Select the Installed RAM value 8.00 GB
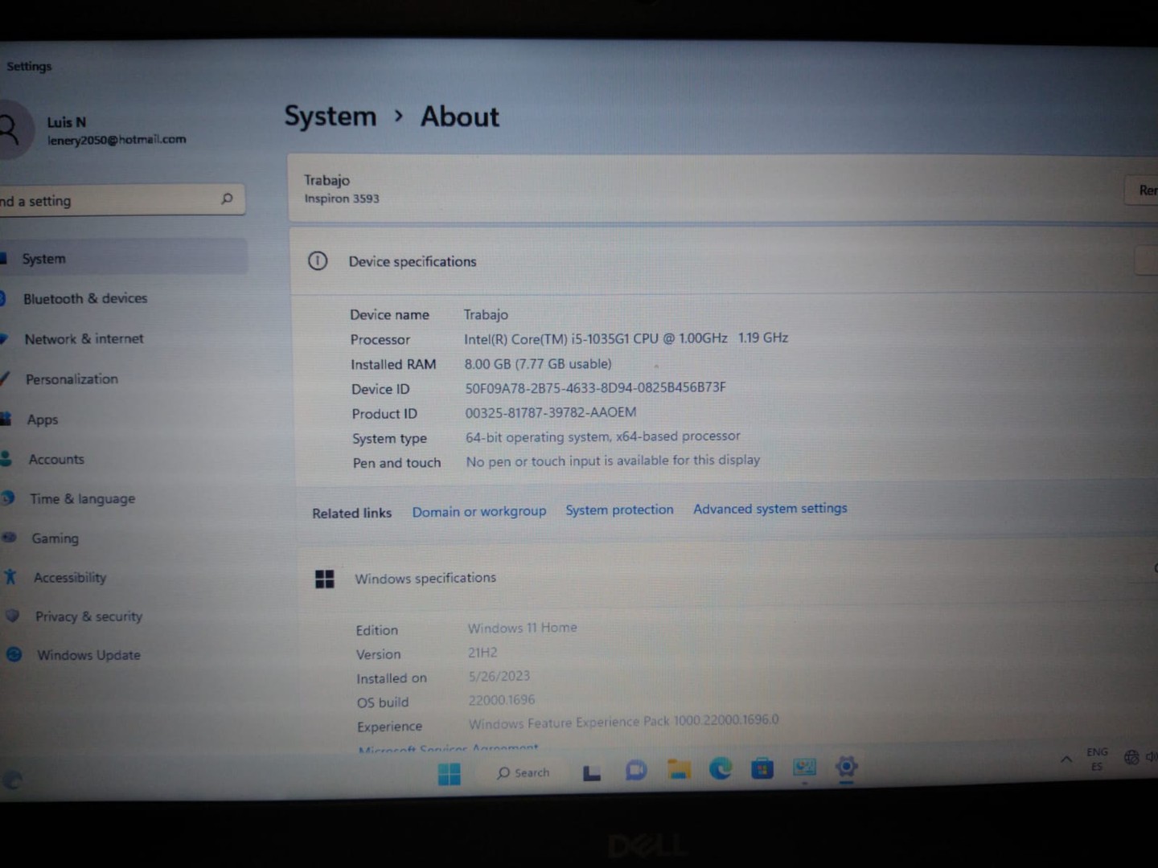This screenshot has width=1158, height=868. (x=538, y=363)
